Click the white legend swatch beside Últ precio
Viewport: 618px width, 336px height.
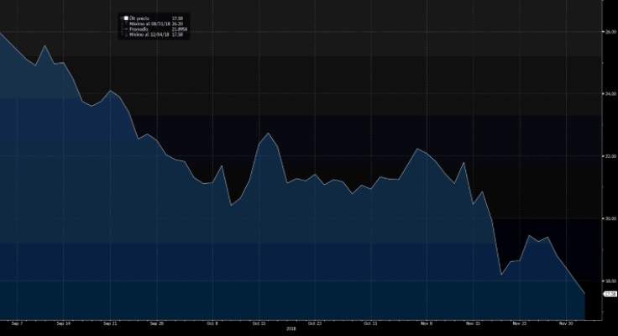pos(126,18)
